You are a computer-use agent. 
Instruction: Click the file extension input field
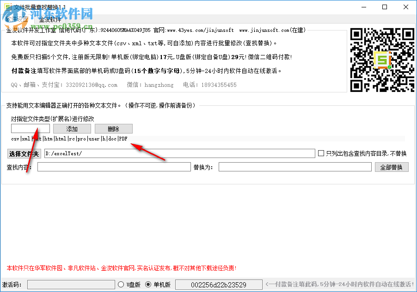click(30, 128)
